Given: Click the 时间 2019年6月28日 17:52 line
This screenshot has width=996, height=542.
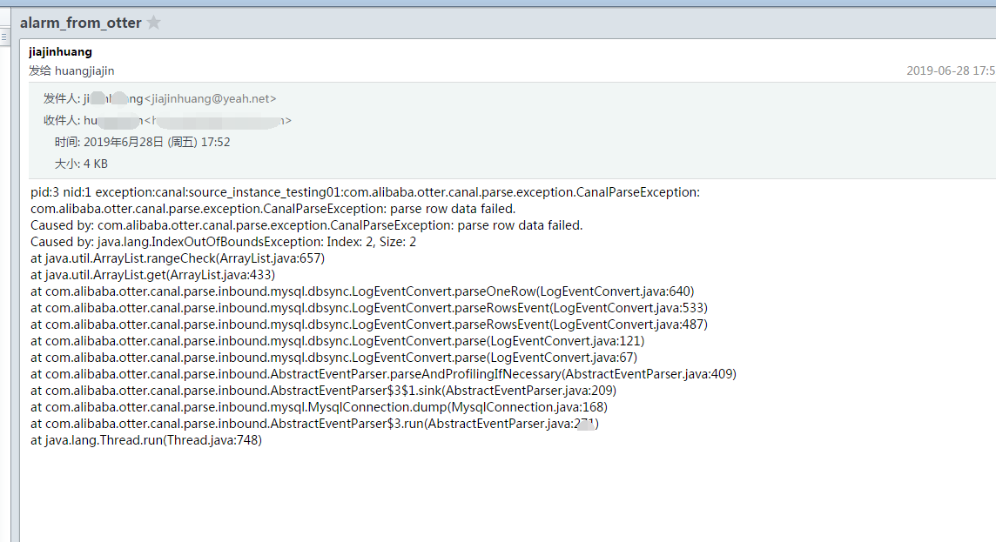Looking at the screenshot, I should coord(142,142).
